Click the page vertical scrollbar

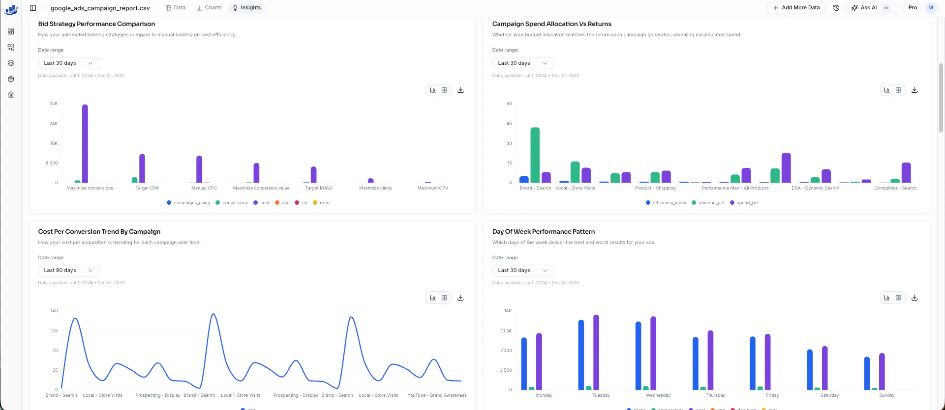[x=941, y=98]
